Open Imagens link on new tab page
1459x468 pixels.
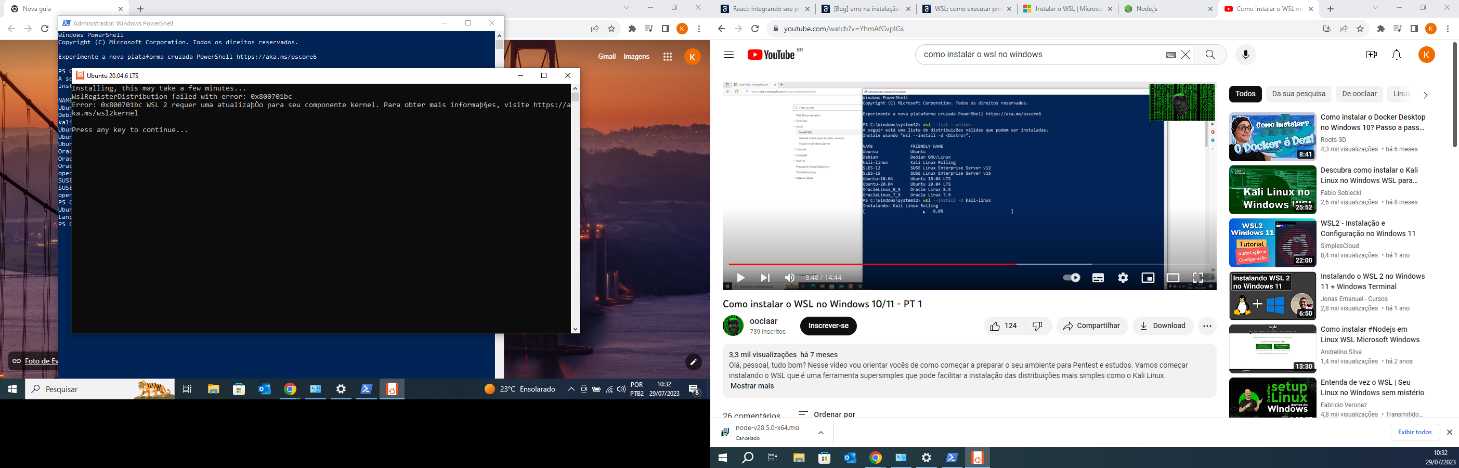[636, 57]
